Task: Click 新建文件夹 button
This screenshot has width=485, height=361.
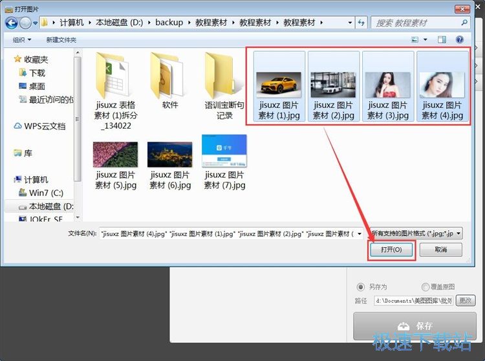Action: [61, 39]
